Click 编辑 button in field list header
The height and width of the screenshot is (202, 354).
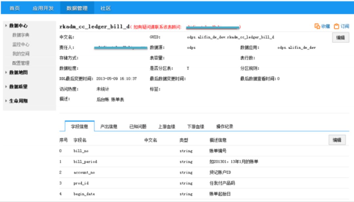click(337, 140)
